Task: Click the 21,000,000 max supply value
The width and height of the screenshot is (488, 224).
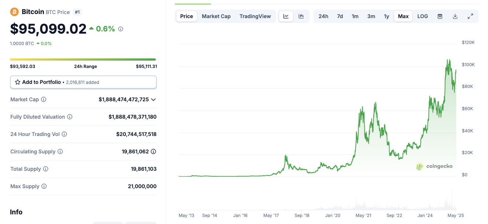Action: pyautogui.click(x=142, y=186)
